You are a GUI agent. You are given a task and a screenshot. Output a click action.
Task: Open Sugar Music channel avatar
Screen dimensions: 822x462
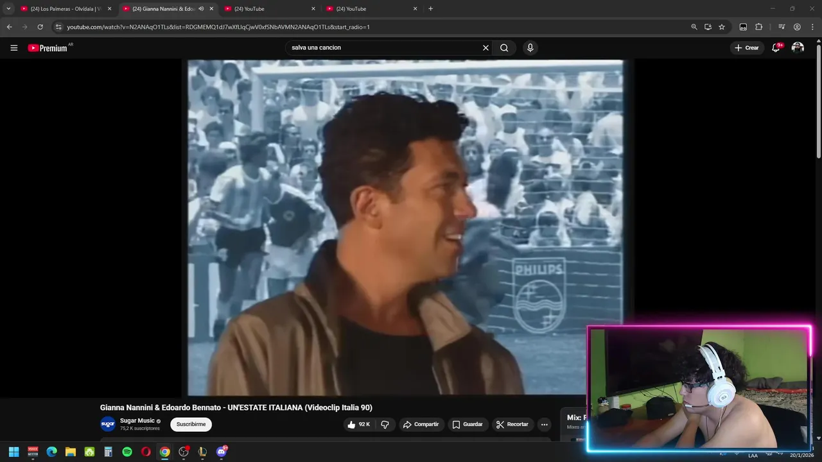tap(108, 424)
